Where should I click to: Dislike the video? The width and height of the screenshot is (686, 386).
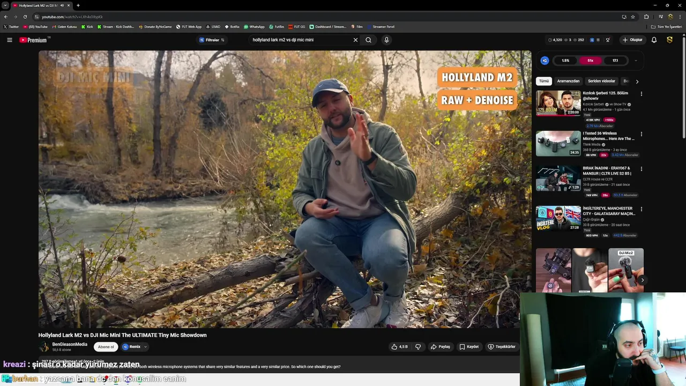(418, 347)
